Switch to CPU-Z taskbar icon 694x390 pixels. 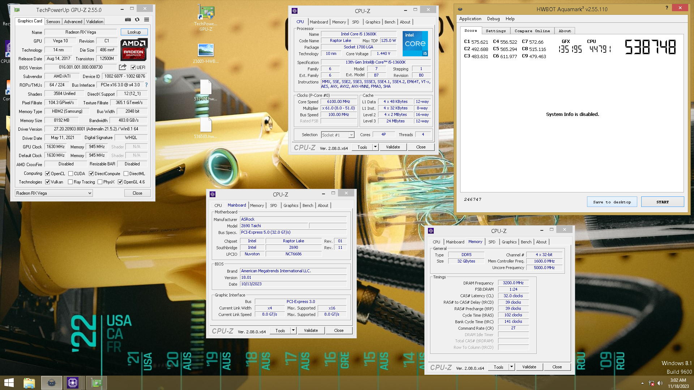[x=72, y=383]
